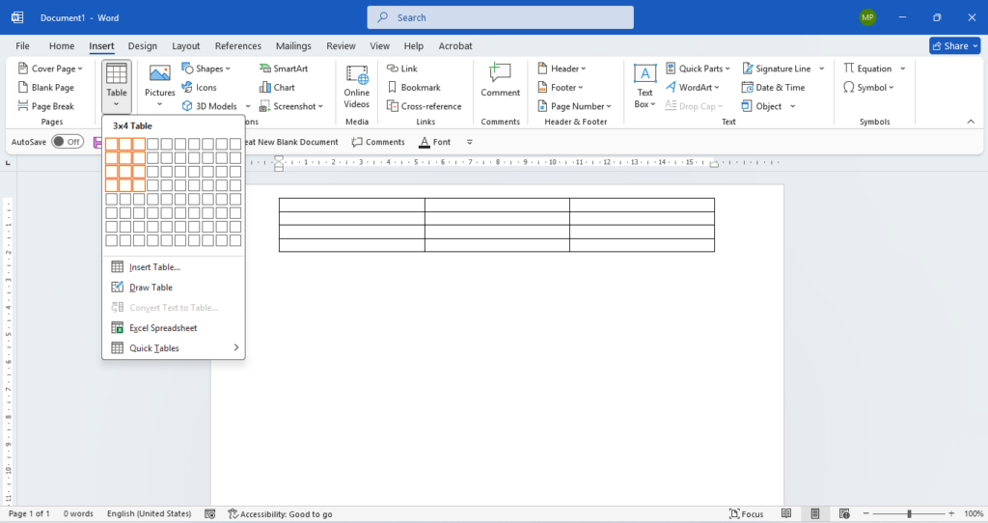
Task: Insert a Cross-reference
Action: tap(425, 106)
